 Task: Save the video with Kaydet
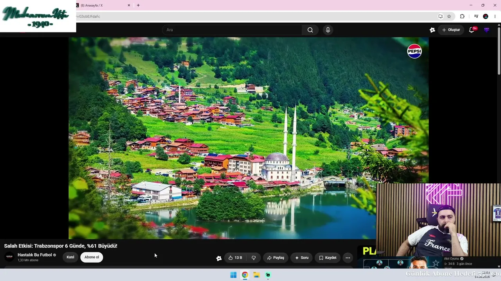[x=328, y=258]
